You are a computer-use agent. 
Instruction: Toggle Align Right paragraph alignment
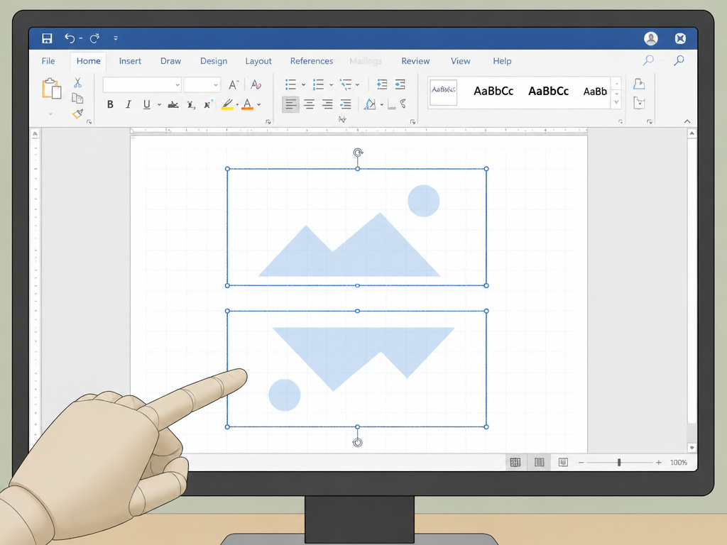327,104
